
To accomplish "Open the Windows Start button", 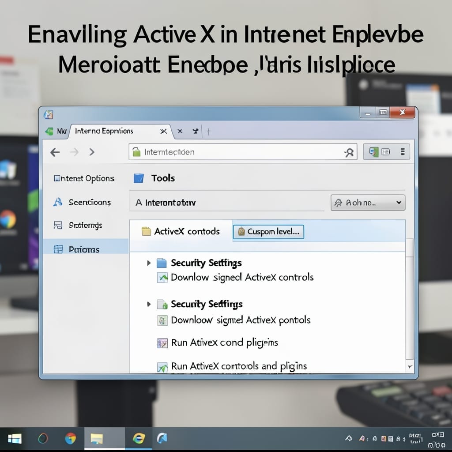I will click(x=15, y=439).
